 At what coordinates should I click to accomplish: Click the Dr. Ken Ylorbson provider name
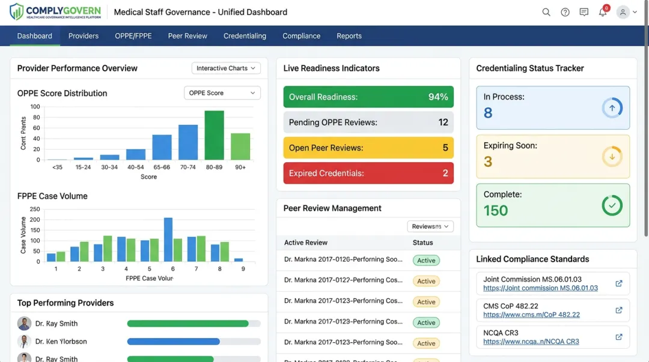tap(61, 342)
